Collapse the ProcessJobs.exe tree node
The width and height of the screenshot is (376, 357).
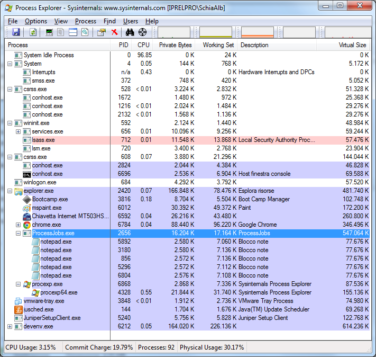[x=18, y=233]
